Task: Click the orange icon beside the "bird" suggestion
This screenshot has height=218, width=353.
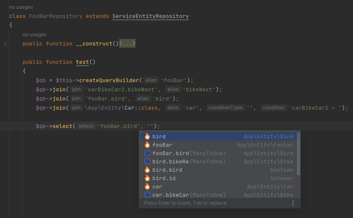Action: (x=147, y=137)
